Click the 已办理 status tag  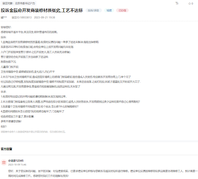pyautogui.click(x=122, y=10)
